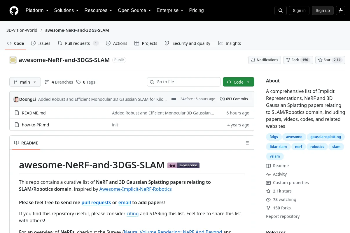Open the Projects tab
The image size is (350, 233).
tap(146, 43)
